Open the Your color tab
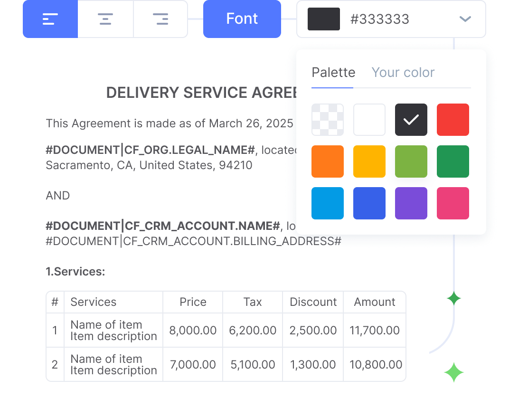This screenshot has width=509, height=417. 403,73
